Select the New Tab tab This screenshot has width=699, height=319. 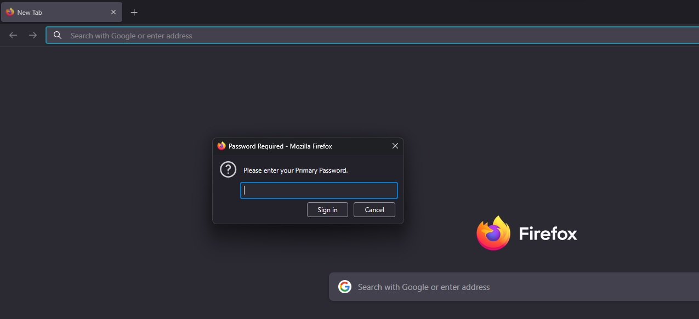[61, 12]
